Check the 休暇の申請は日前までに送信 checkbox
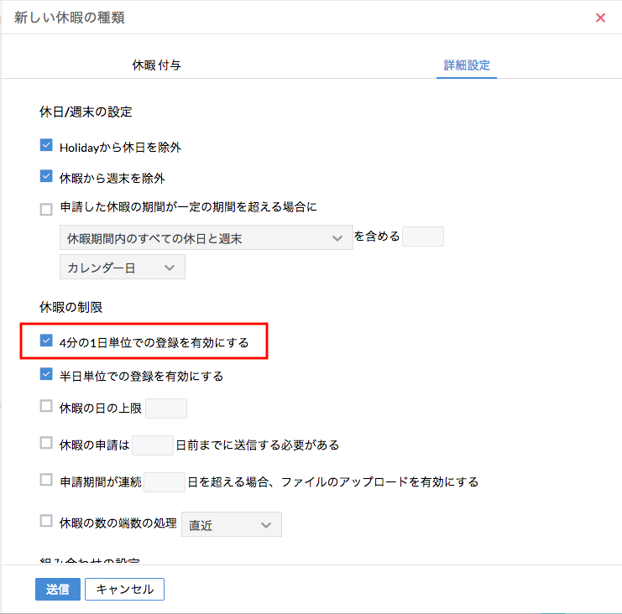Viewport: 622px width, 614px height. tap(46, 443)
